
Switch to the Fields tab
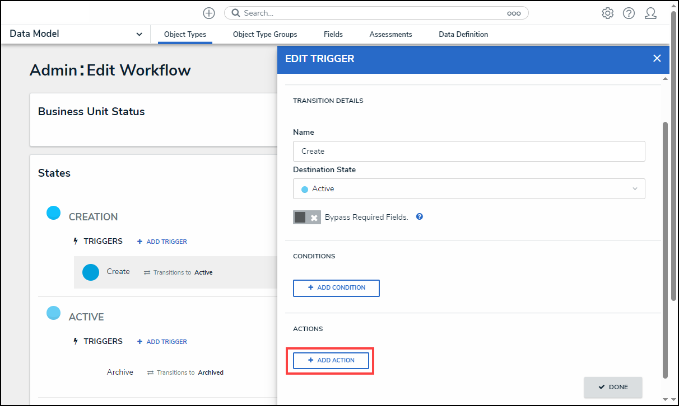point(333,34)
